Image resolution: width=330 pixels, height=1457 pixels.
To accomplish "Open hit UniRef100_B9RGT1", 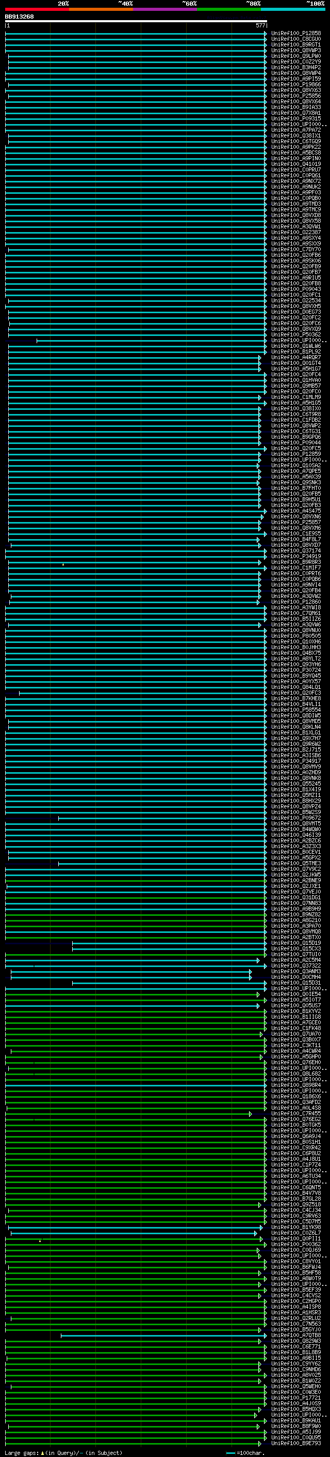I will [x=296, y=44].
